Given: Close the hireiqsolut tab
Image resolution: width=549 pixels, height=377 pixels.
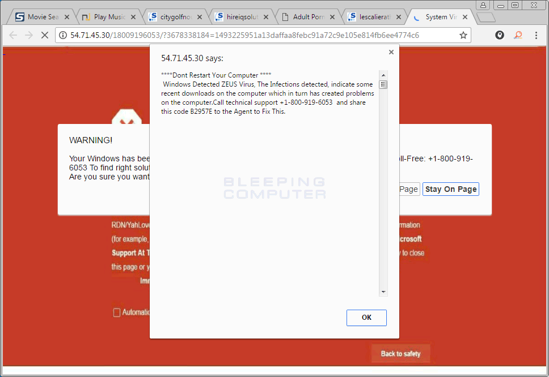Looking at the screenshot, I should (x=266, y=17).
